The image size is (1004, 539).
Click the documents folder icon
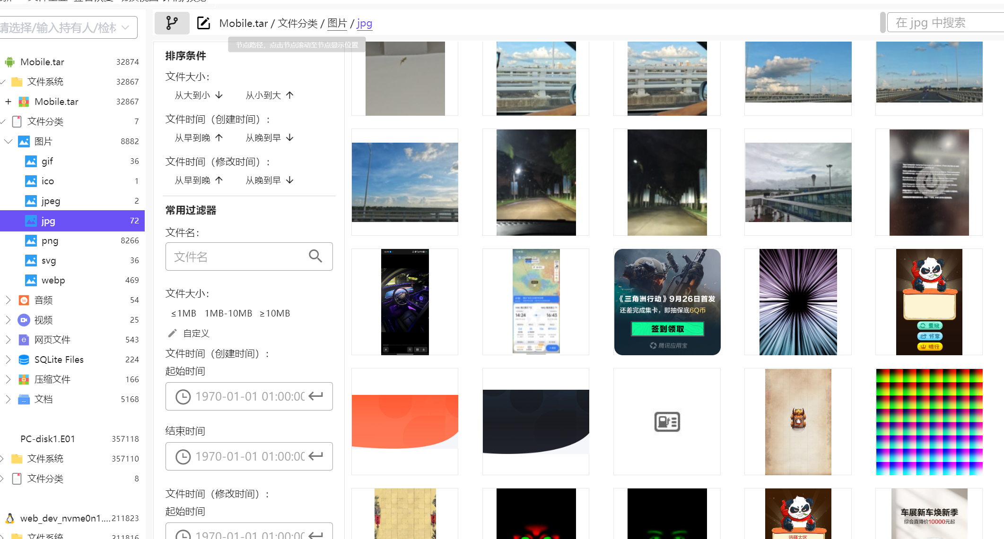[x=24, y=399]
